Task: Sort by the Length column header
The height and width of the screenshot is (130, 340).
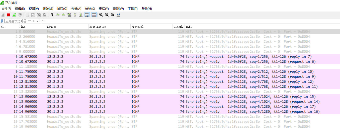Action: point(179,27)
